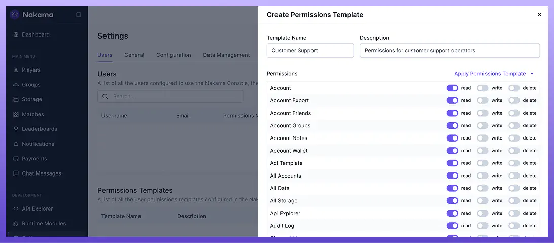554x243 pixels.
Task: Click the Players person icon
Action: point(16,70)
